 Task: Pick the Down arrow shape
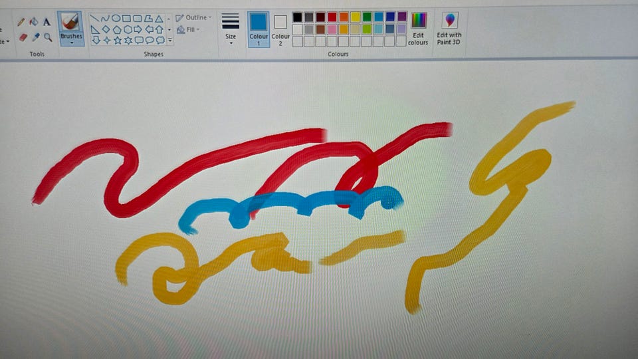point(96,40)
